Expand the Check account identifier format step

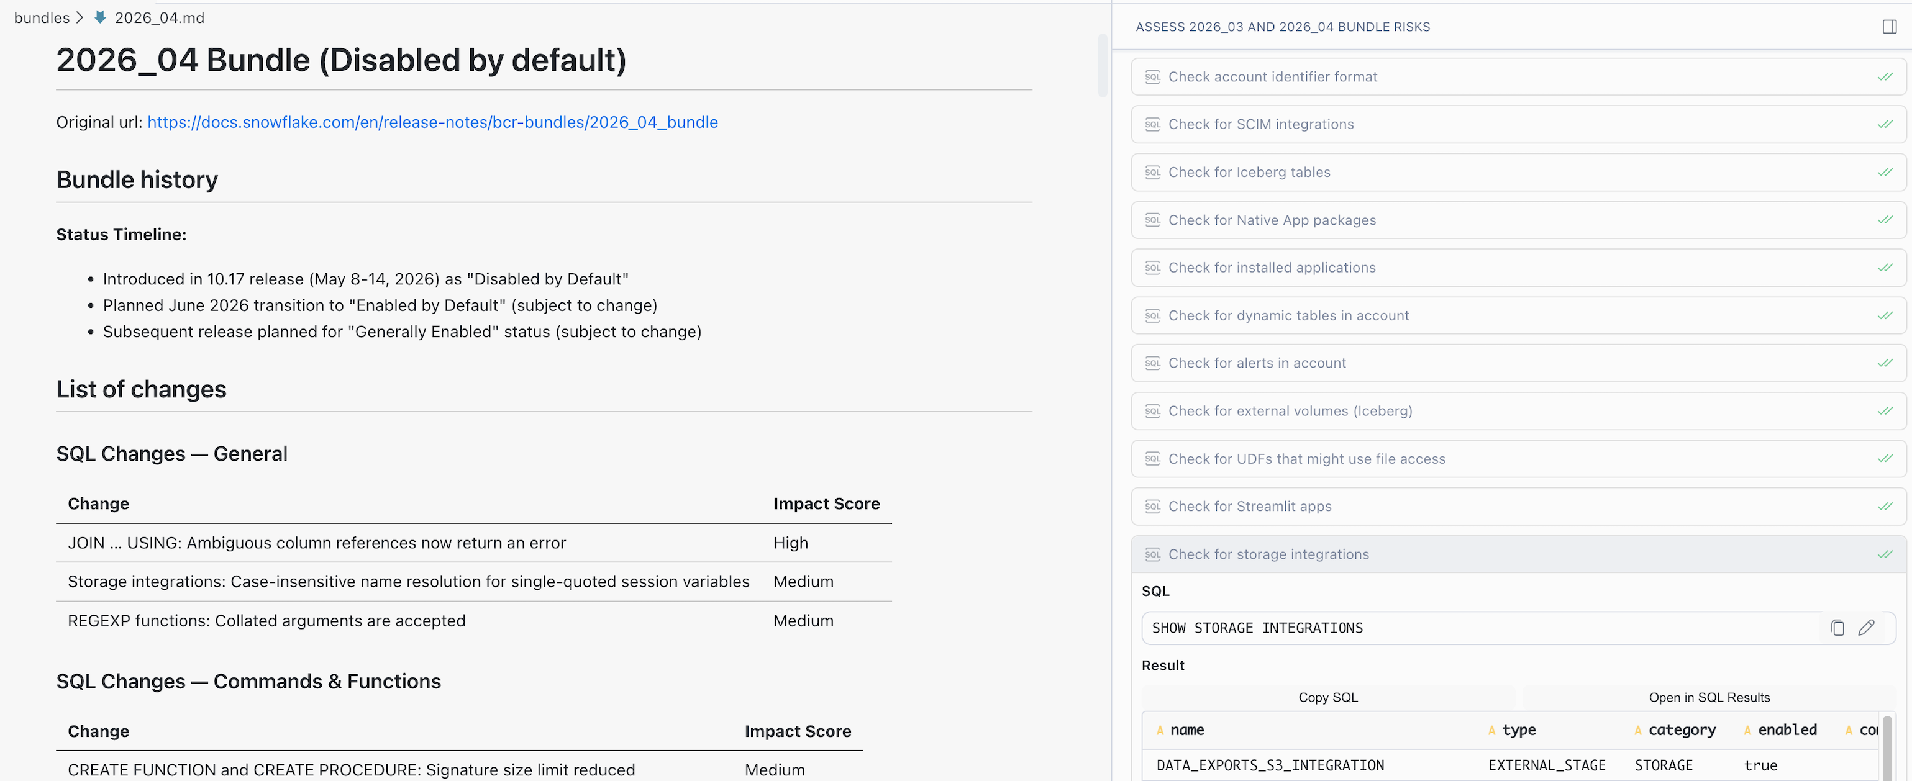point(1518,77)
